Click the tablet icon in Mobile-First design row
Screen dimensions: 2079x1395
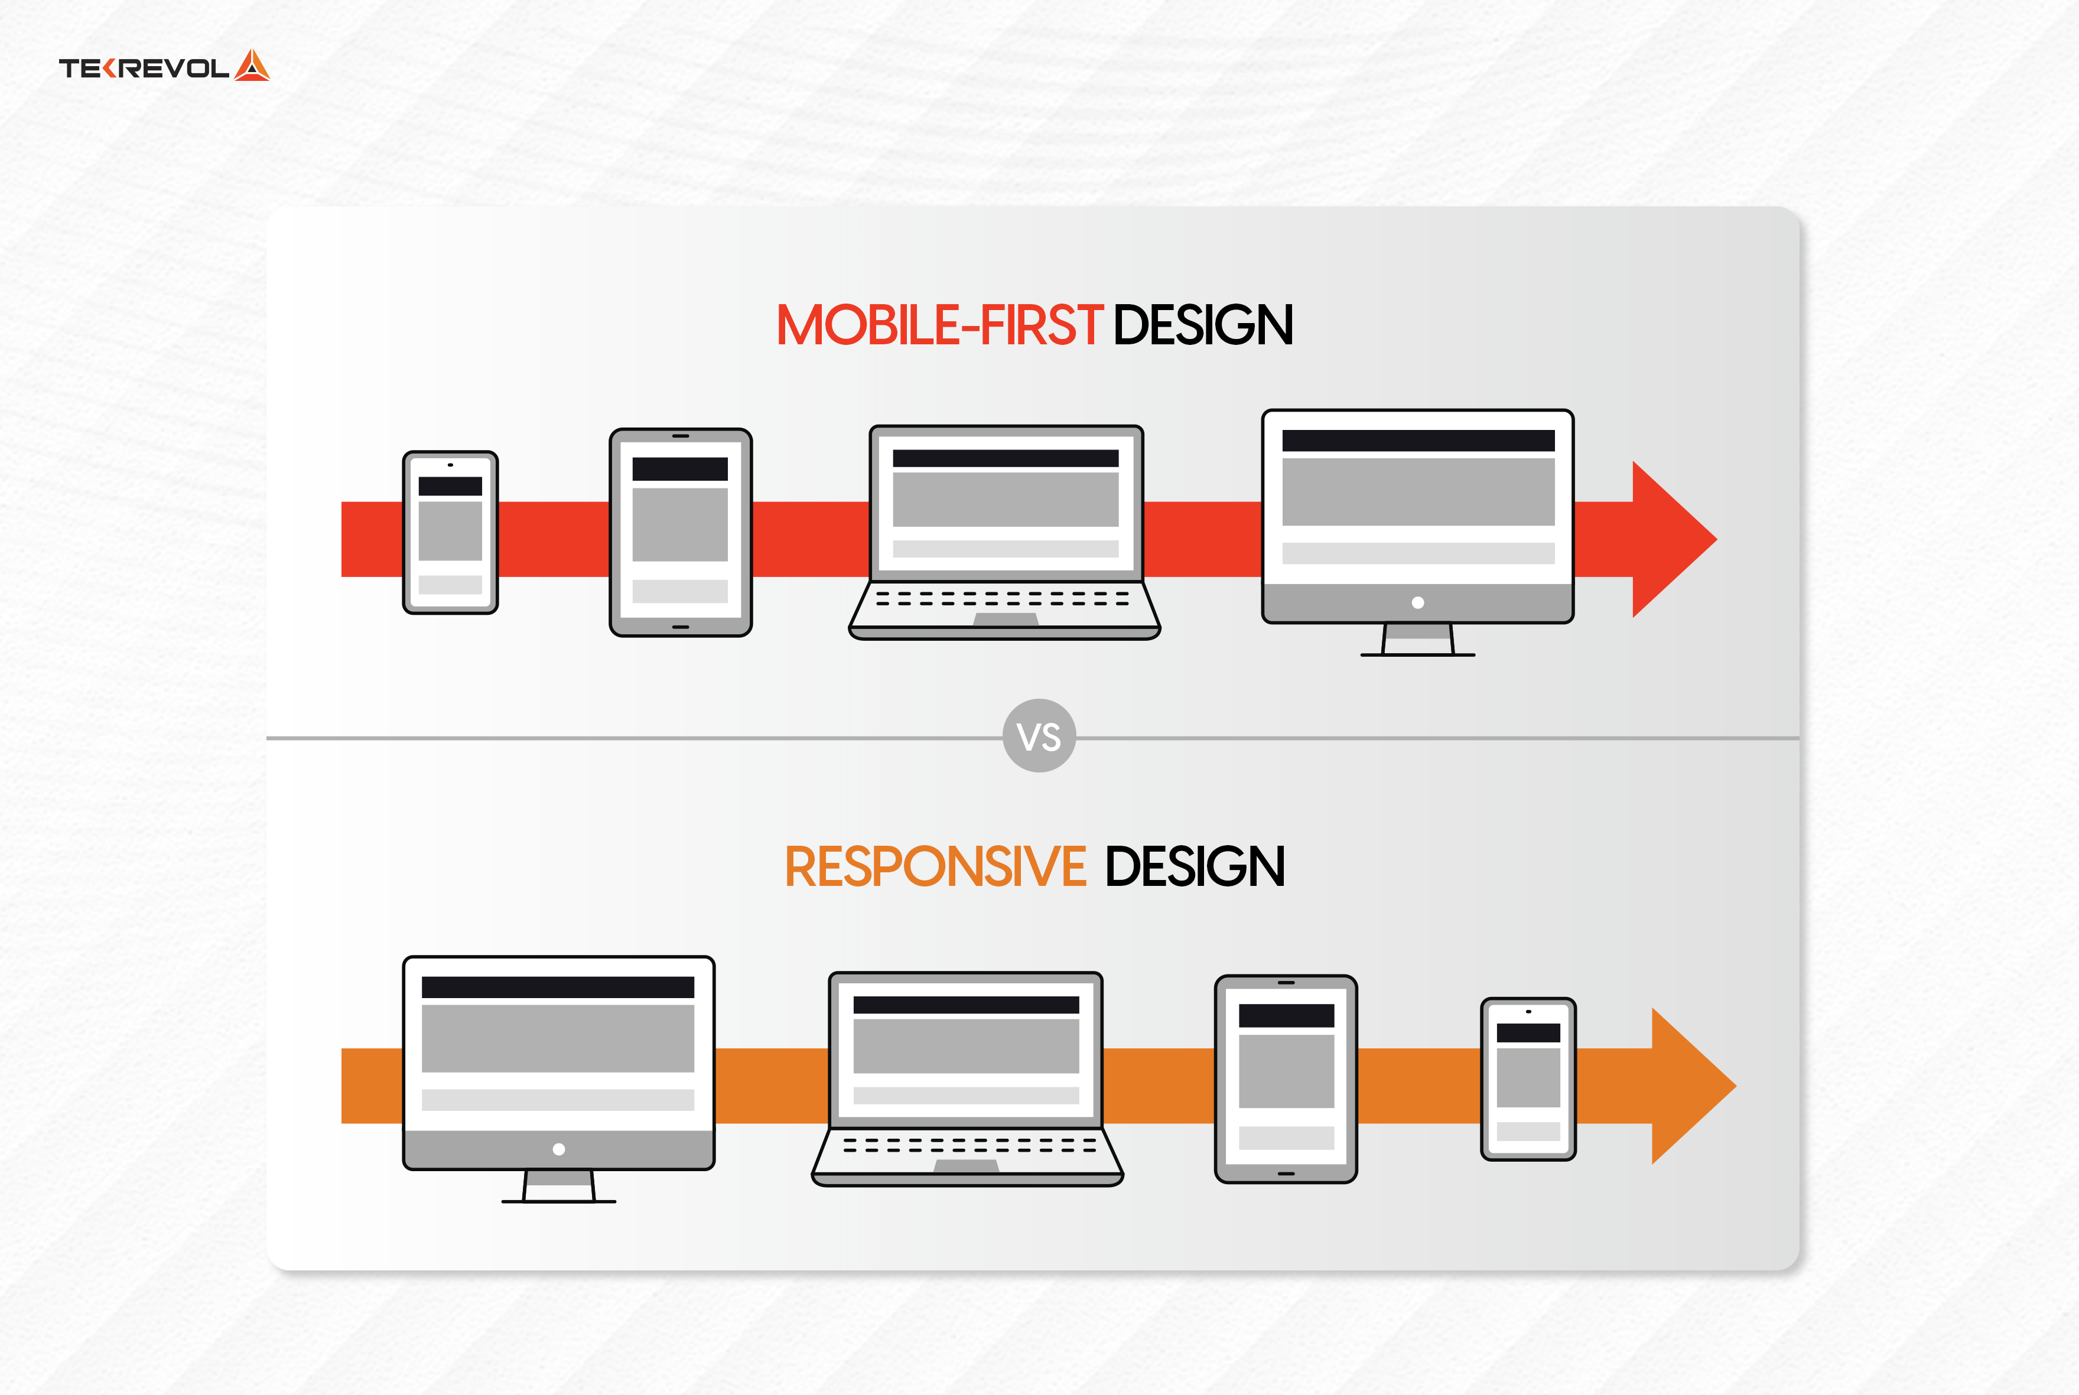pyautogui.click(x=656, y=522)
